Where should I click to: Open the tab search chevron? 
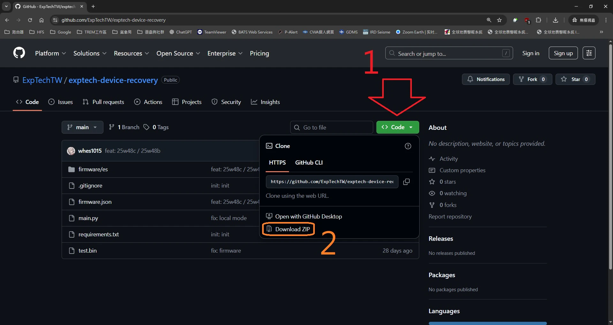(6, 6)
